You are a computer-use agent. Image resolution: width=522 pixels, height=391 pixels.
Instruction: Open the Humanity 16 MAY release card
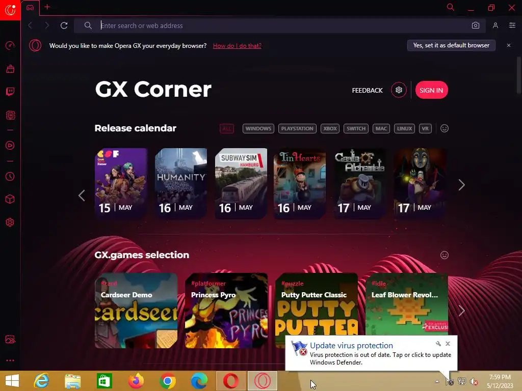pyautogui.click(x=181, y=183)
